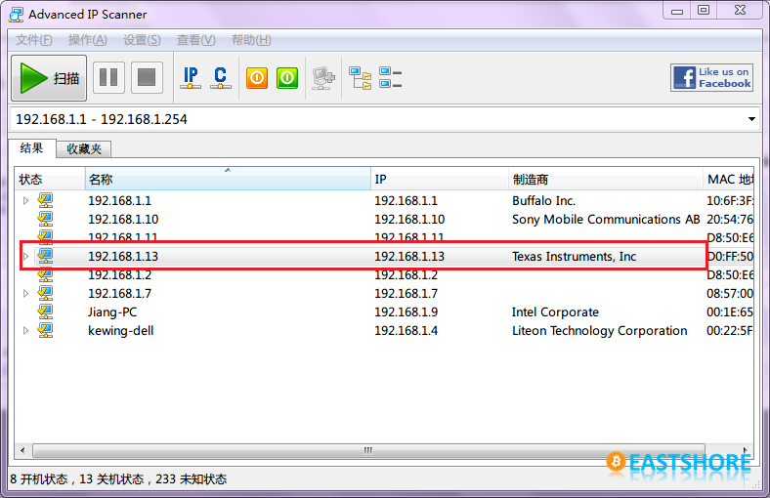Minimize the Advanced IP Scanner window
Screen dimensions: 770x498
(x=677, y=11)
